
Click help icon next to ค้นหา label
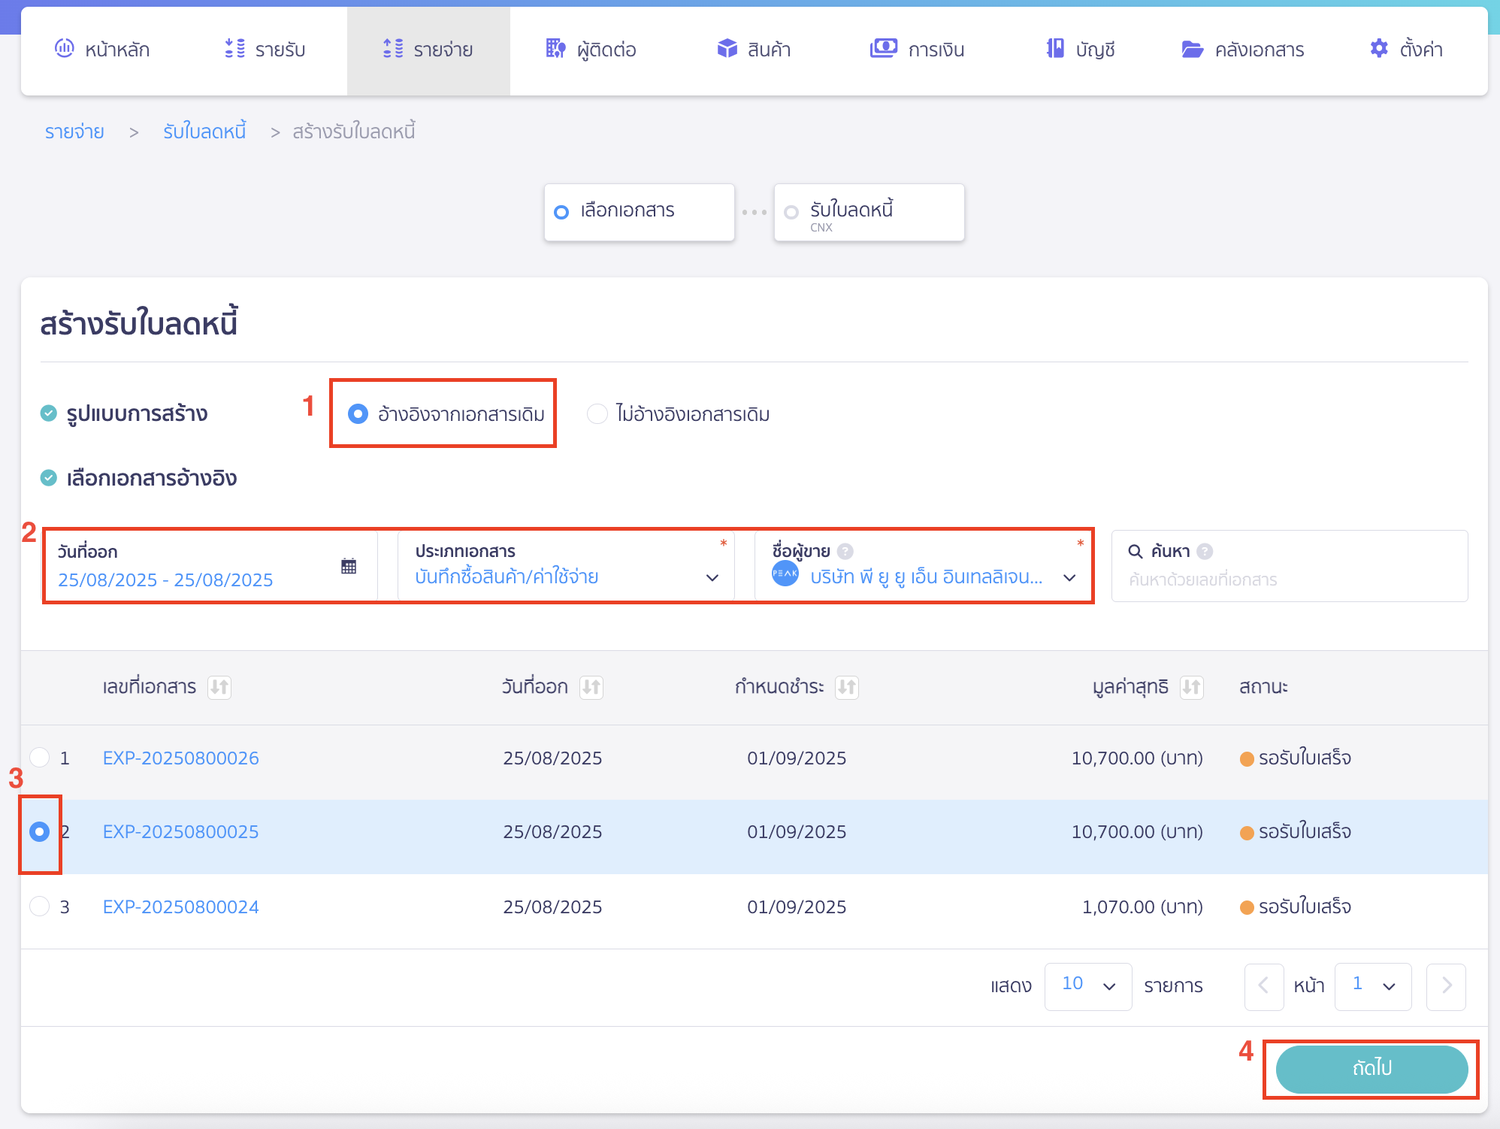coord(1205,552)
